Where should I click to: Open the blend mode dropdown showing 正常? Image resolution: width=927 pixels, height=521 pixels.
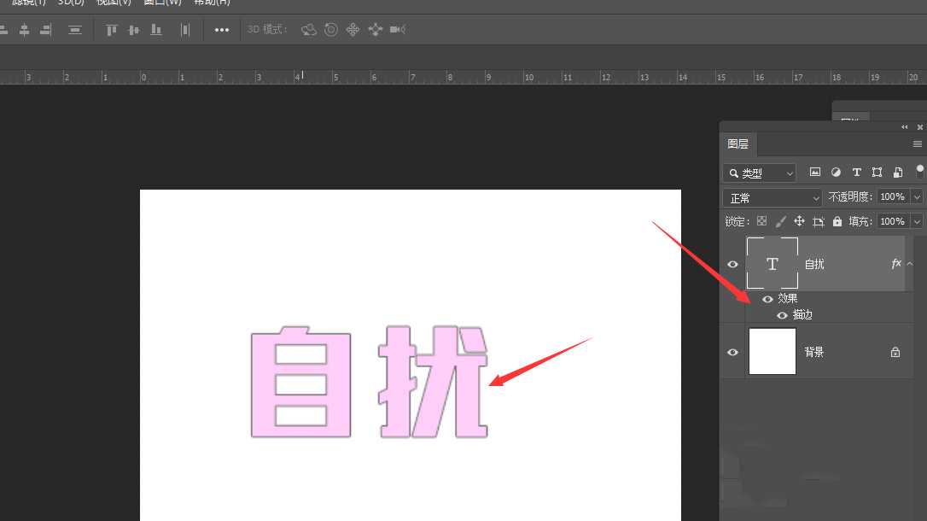point(772,196)
